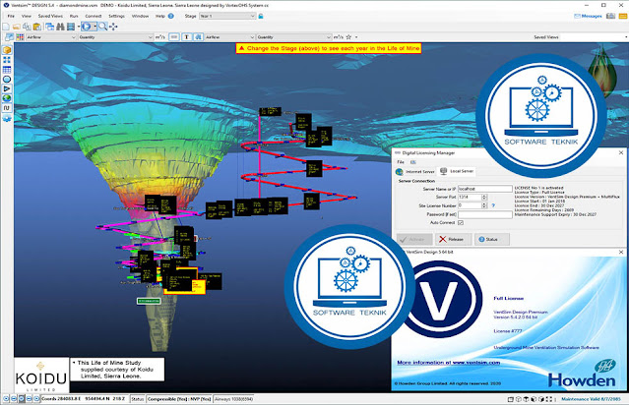Click the film strip toolbar icon
Screen dimensions: 629x405
pos(71,27)
